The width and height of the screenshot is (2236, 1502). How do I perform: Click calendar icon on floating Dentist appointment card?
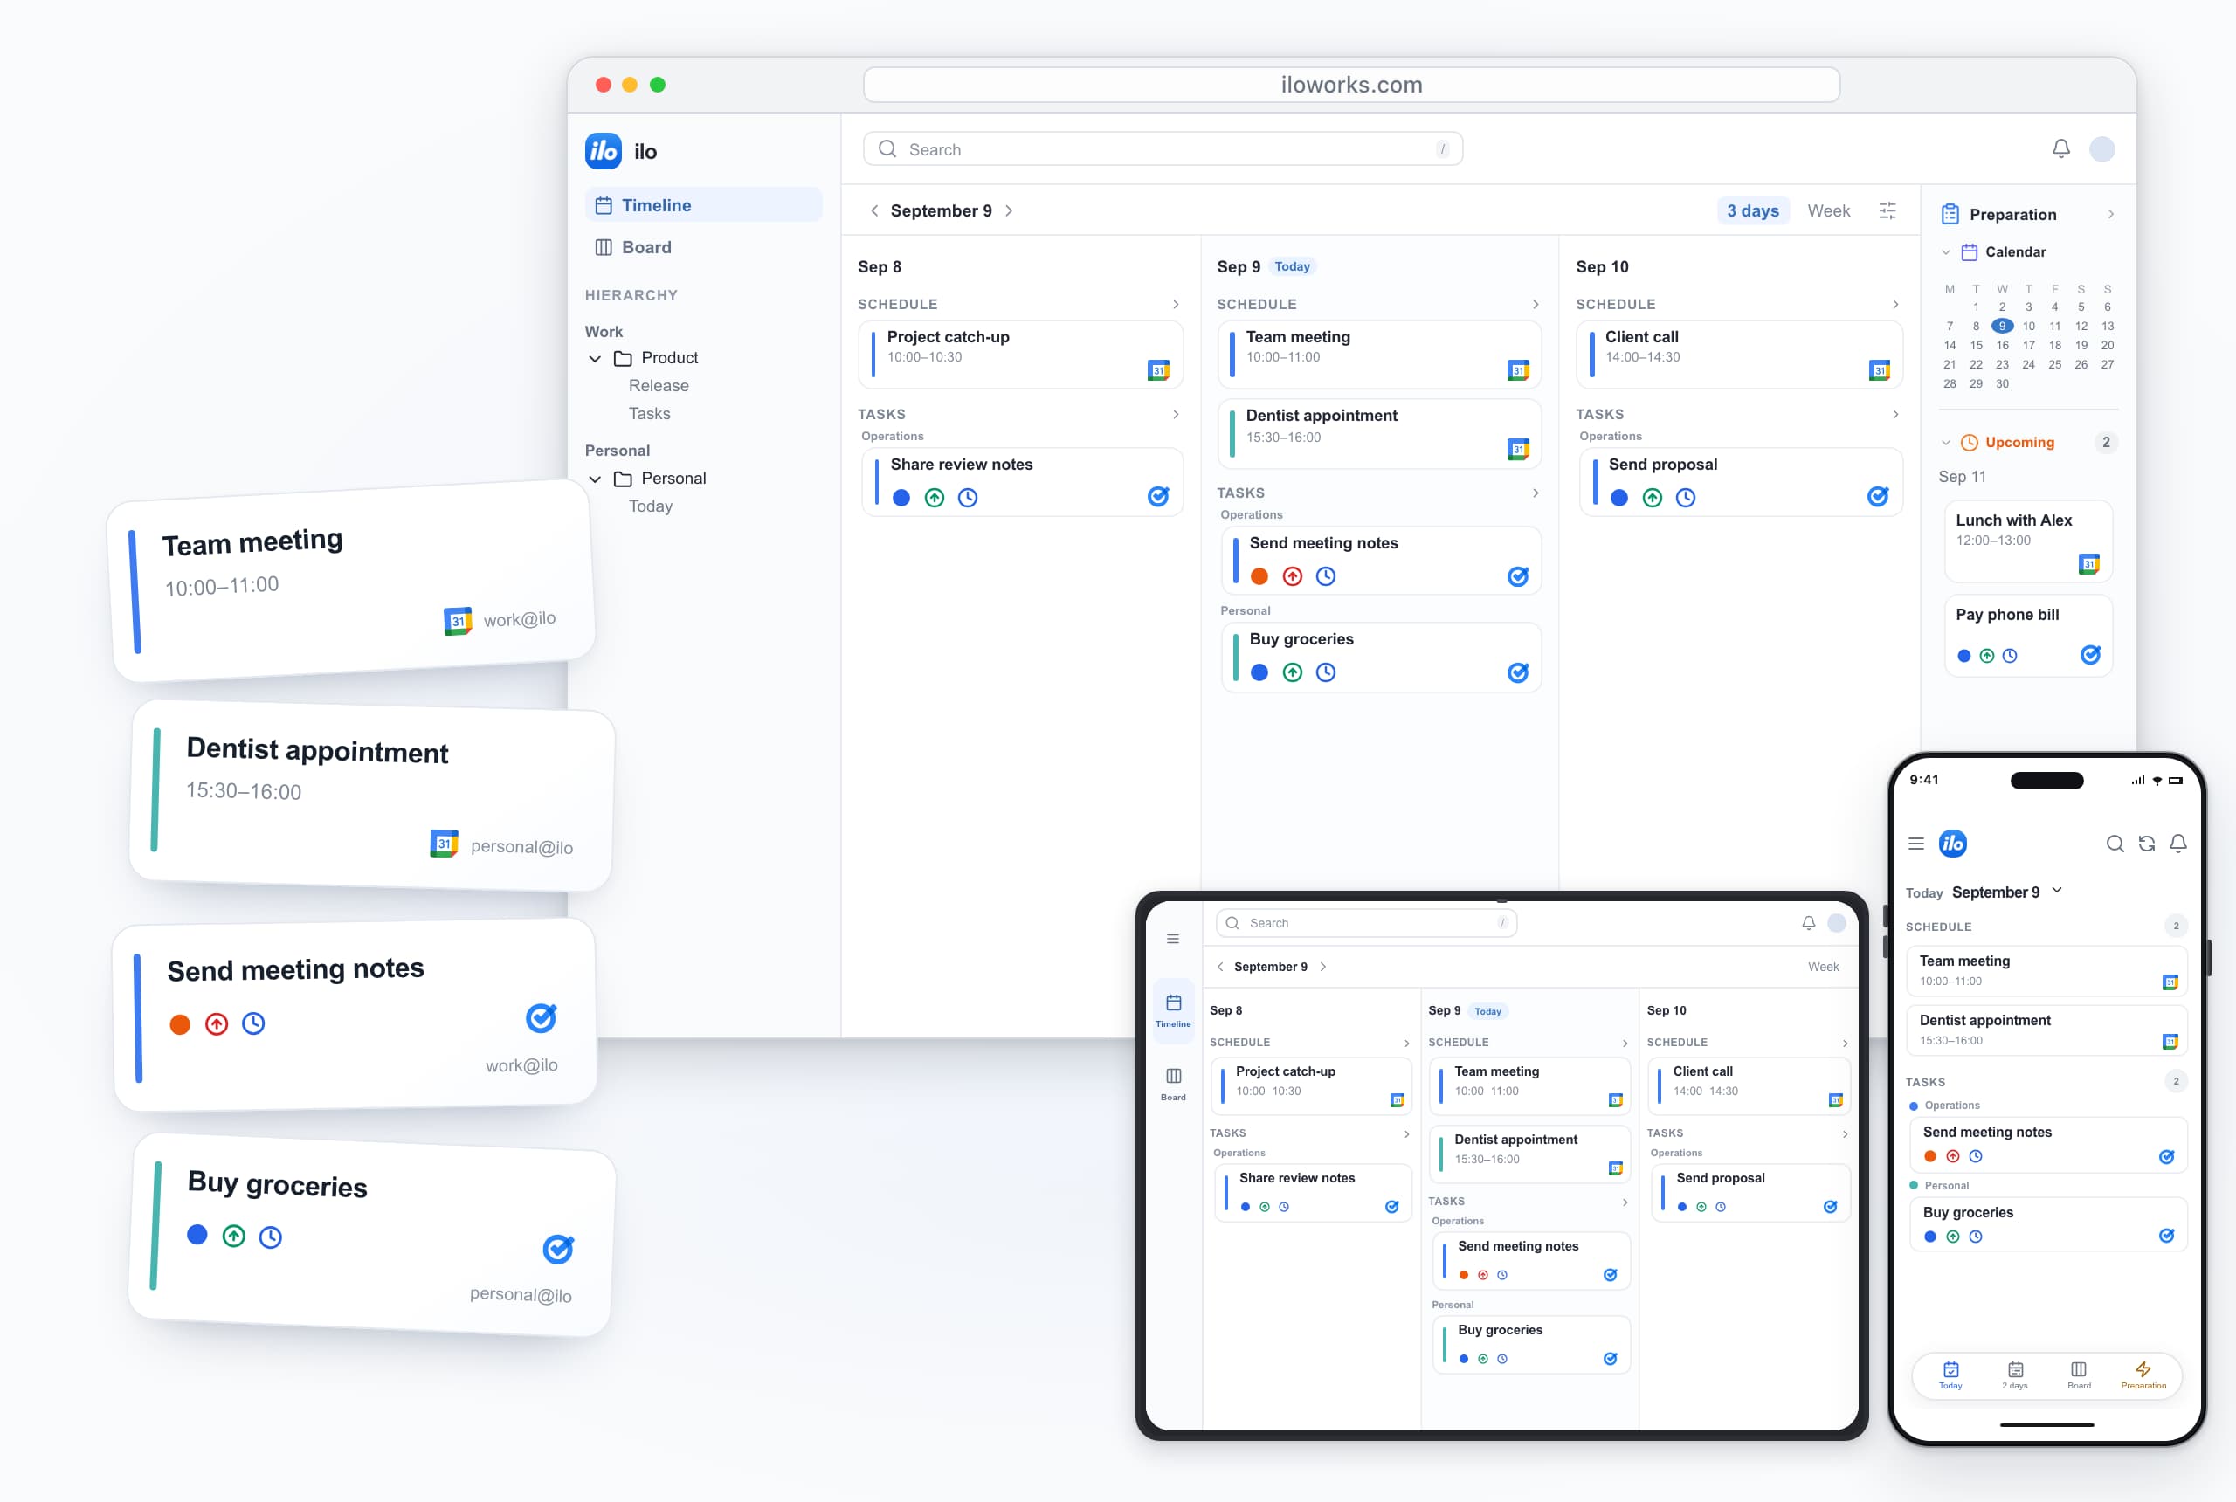tap(445, 844)
